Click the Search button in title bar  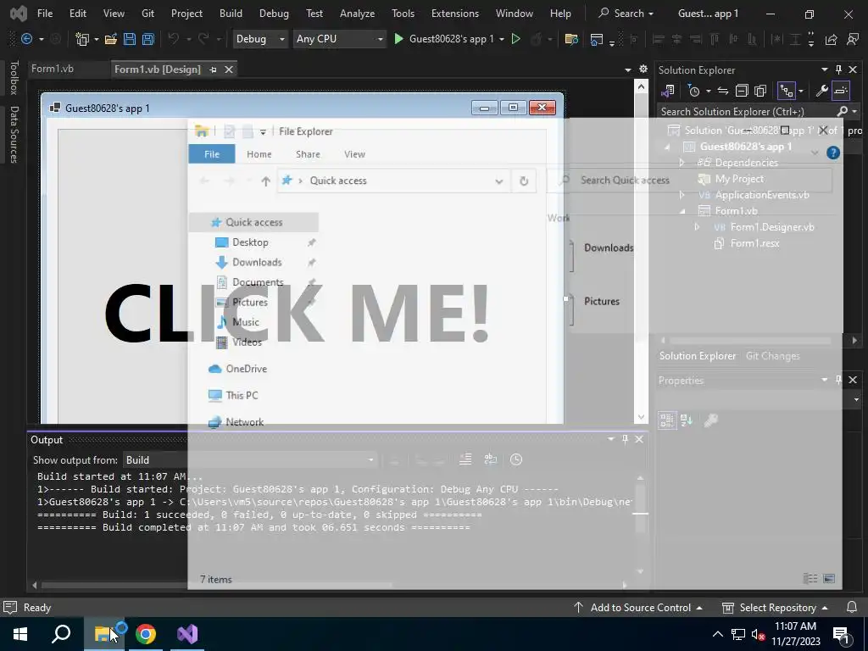(626, 14)
